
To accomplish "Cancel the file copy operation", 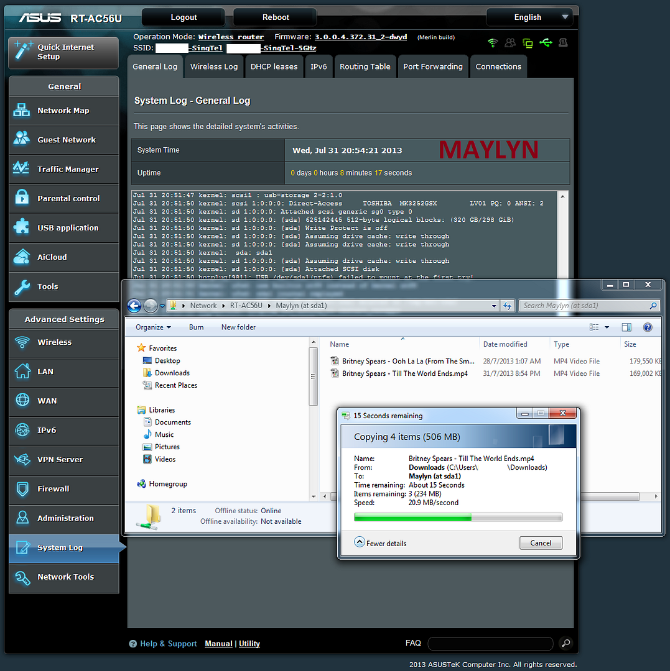I will pyautogui.click(x=541, y=543).
